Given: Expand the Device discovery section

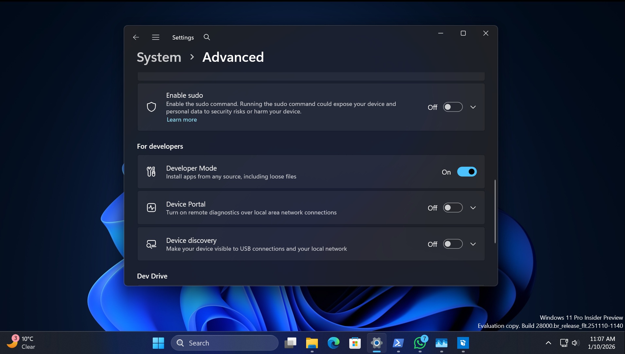Looking at the screenshot, I should pos(473,244).
